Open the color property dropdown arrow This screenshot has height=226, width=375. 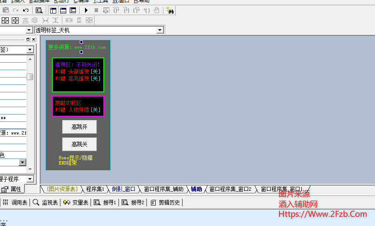[x=22, y=162]
